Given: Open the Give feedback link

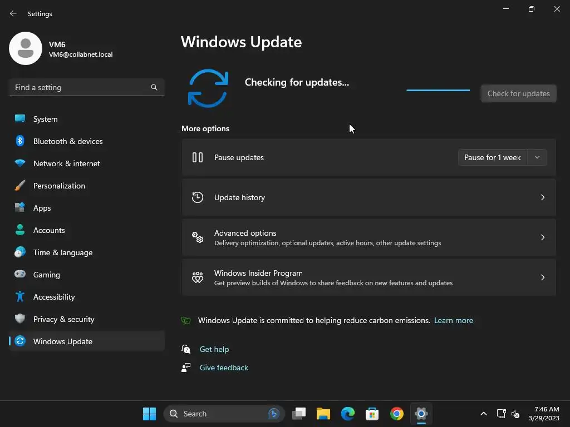Looking at the screenshot, I should (x=224, y=368).
